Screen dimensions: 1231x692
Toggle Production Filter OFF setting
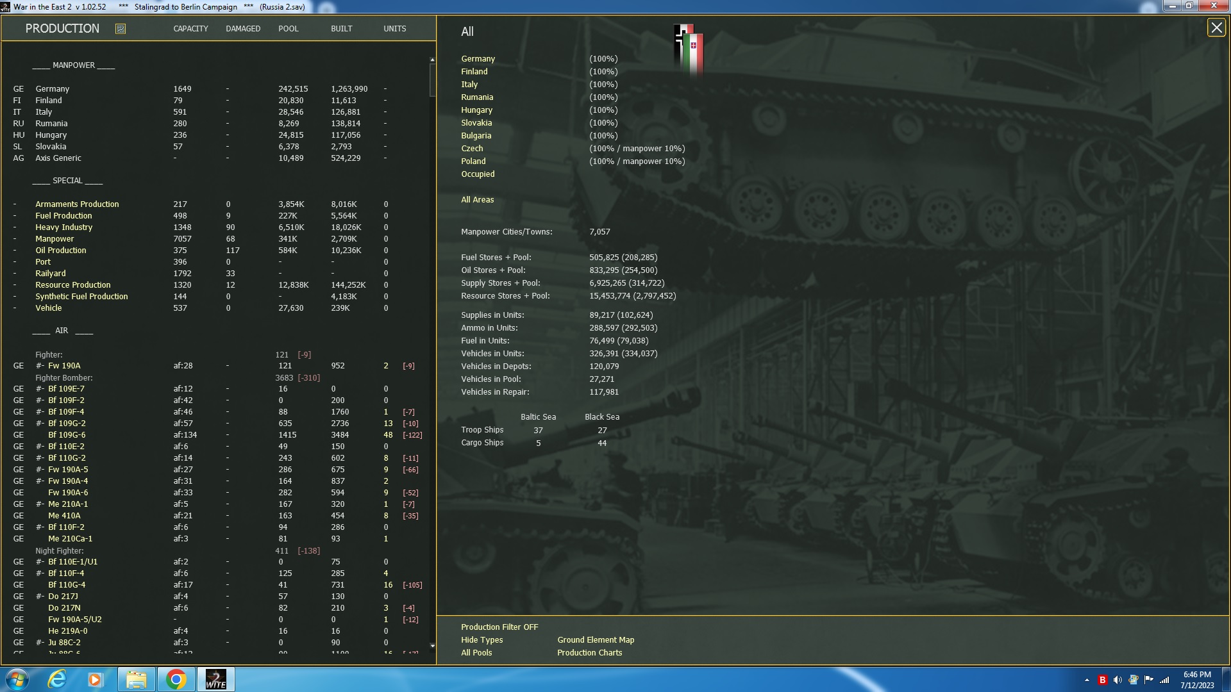coord(499,627)
